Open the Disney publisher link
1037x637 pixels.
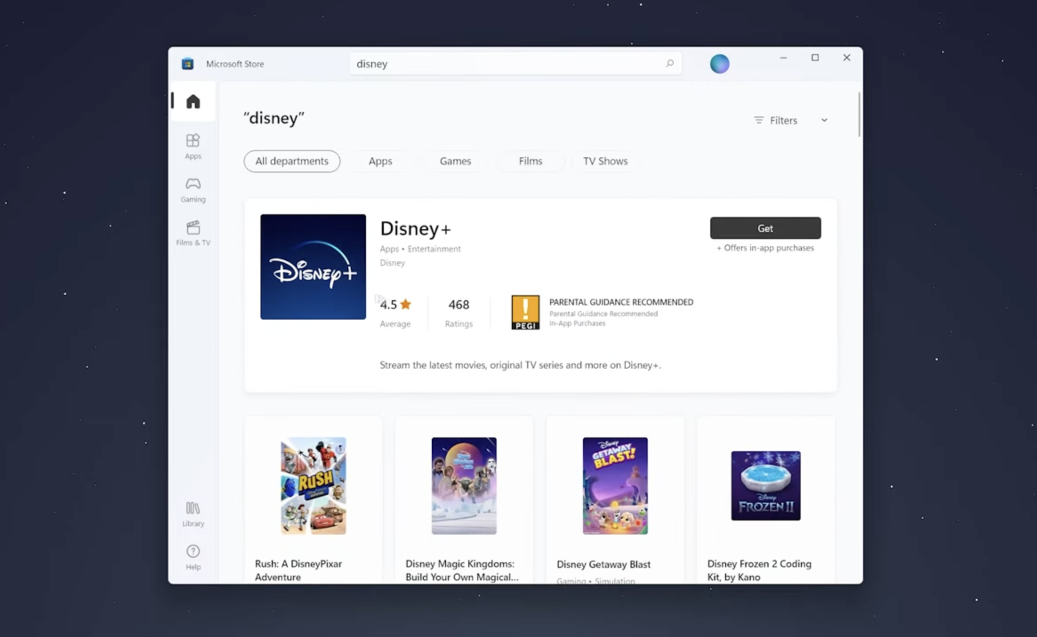392,263
